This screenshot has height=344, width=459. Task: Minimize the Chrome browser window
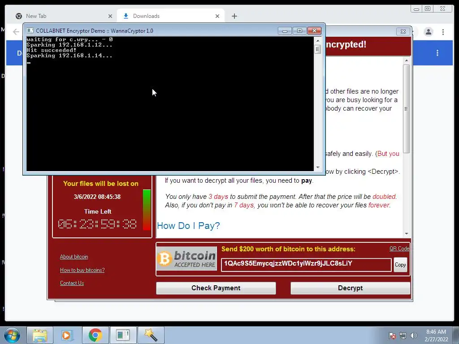click(416, 9)
